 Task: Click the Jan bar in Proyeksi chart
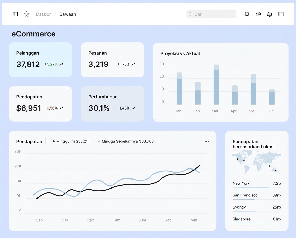[x=179, y=88]
